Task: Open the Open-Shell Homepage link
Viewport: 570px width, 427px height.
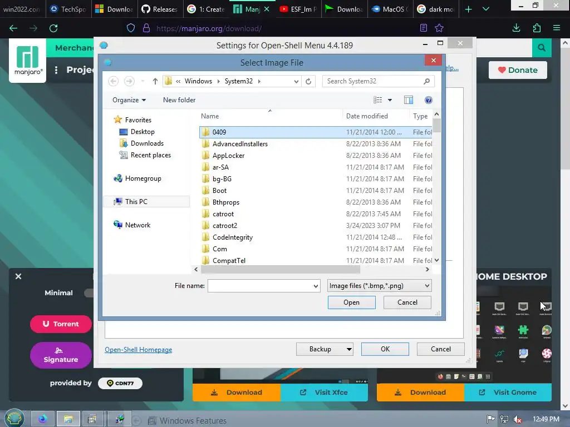Action: [x=139, y=350]
